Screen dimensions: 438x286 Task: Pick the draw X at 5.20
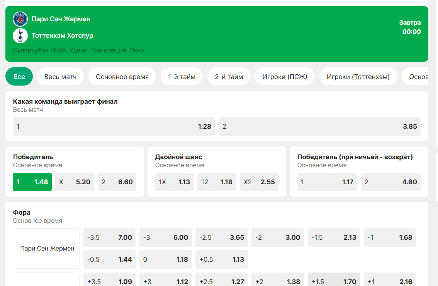tap(75, 182)
